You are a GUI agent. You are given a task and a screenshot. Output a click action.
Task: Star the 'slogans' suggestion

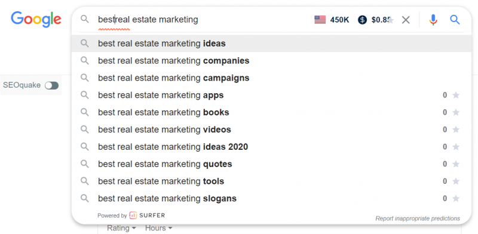coord(456,199)
